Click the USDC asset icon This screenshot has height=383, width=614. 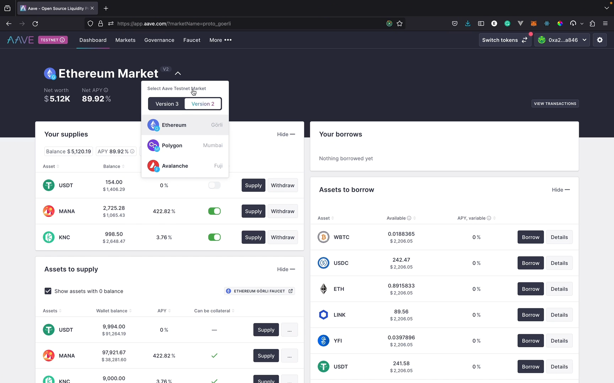click(323, 263)
